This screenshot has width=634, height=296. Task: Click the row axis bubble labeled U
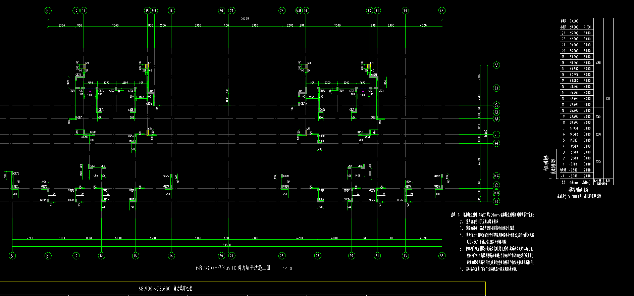[496, 88]
